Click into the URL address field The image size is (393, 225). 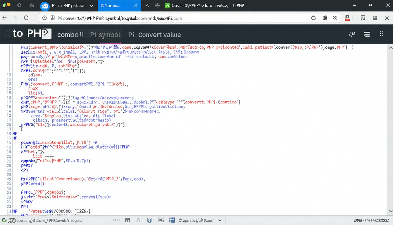pos(175,18)
